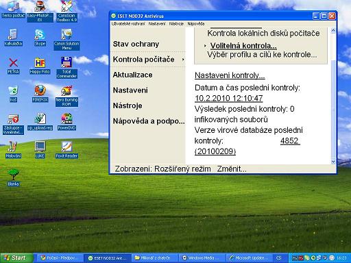Open Nápověda a podpora section
351x263 pixels.
(149, 121)
